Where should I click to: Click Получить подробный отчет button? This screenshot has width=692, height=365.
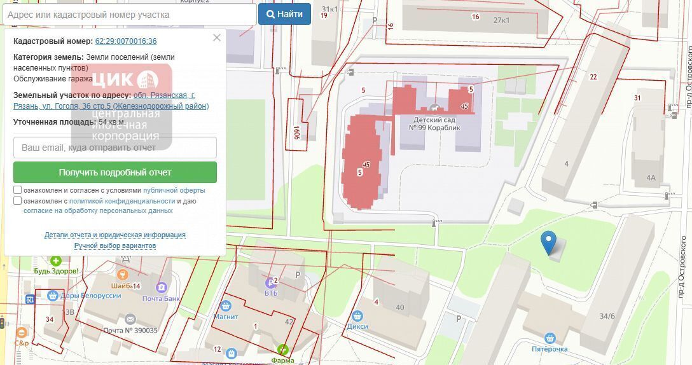tap(115, 172)
